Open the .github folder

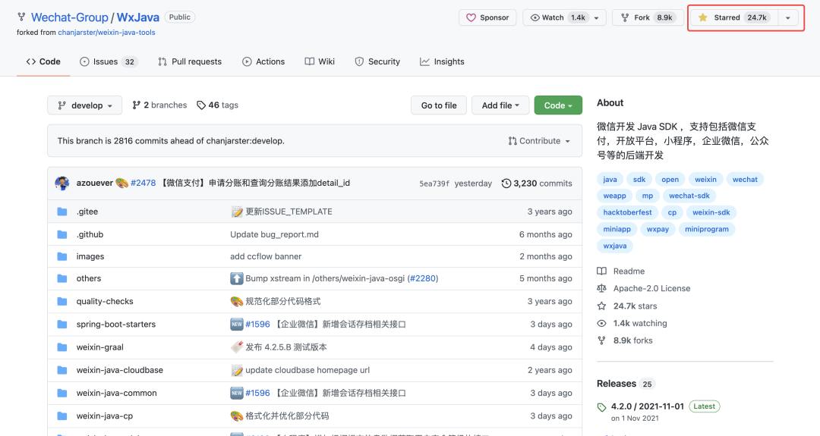click(90, 234)
